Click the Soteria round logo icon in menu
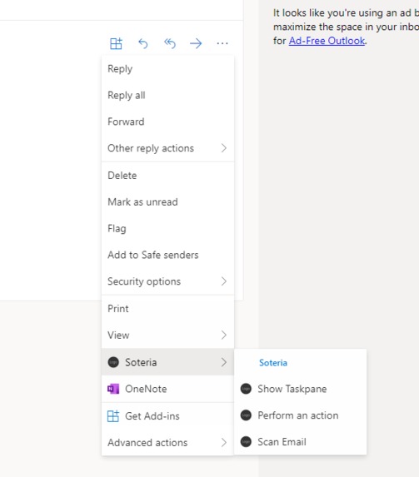This screenshot has width=419, height=477. (x=113, y=362)
